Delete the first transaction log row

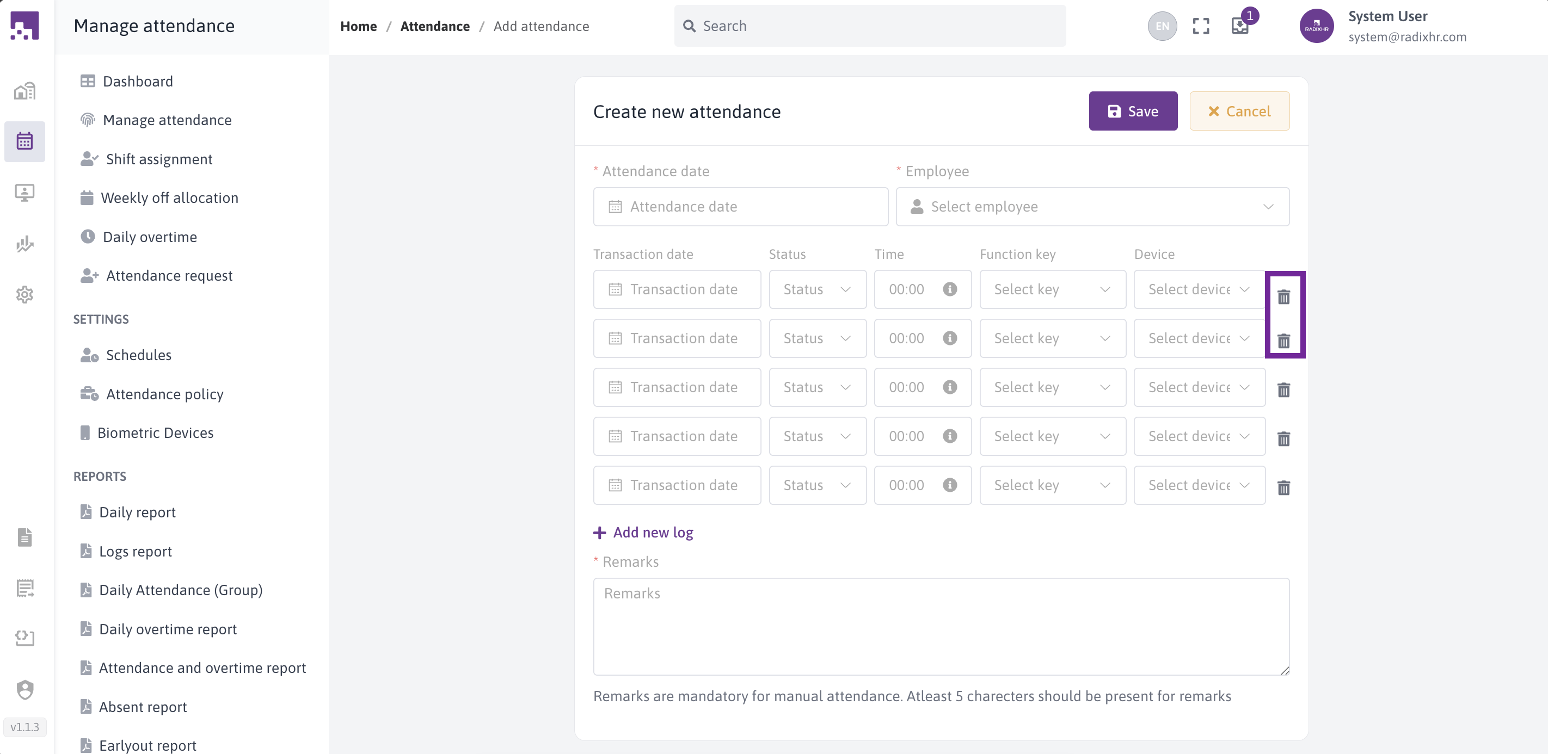coord(1283,297)
